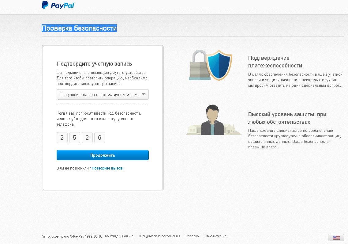348x244 pixels.
Task: Click the PayPal logo in header
Action: (58, 5)
